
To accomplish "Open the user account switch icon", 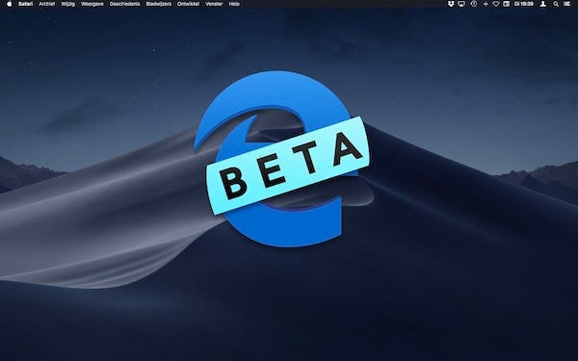I will (x=543, y=4).
